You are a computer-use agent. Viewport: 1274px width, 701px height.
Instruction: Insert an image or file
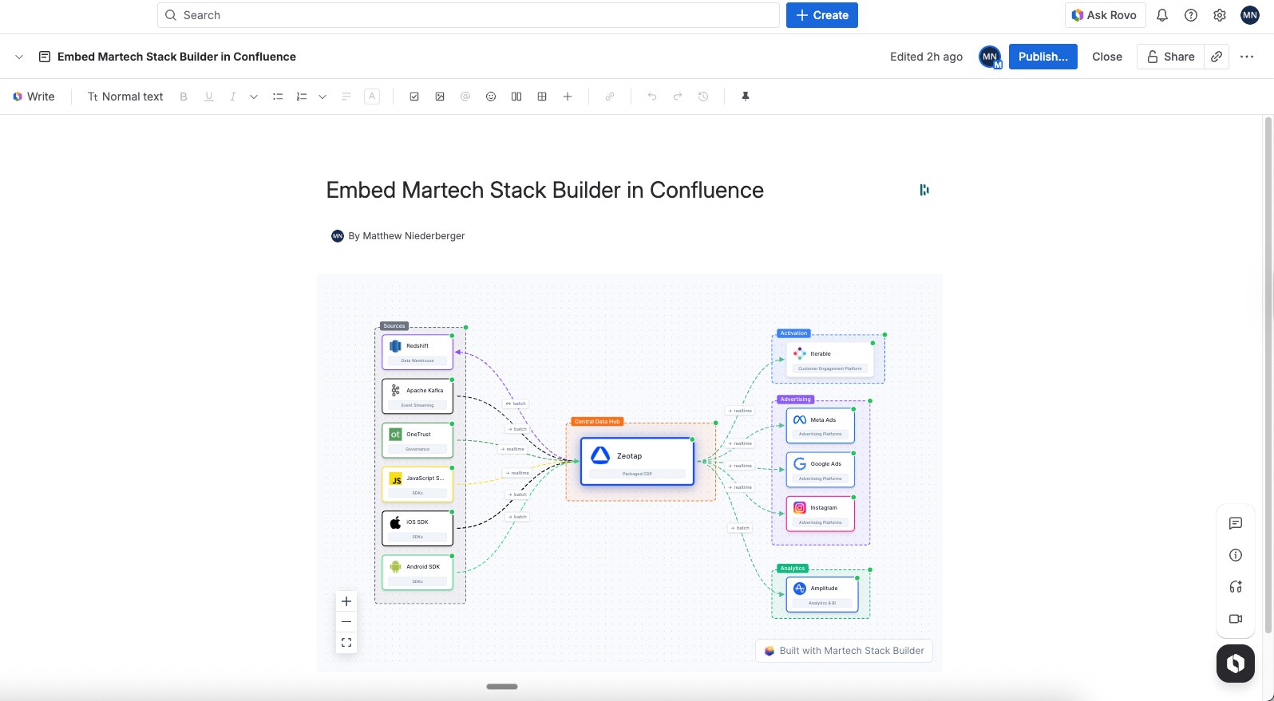point(440,96)
